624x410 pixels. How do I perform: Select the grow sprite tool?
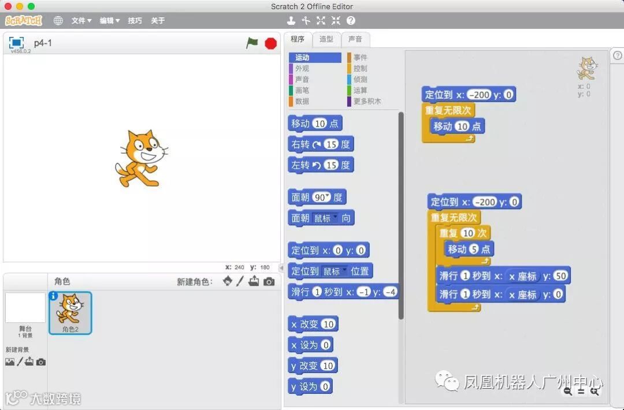[x=321, y=21]
